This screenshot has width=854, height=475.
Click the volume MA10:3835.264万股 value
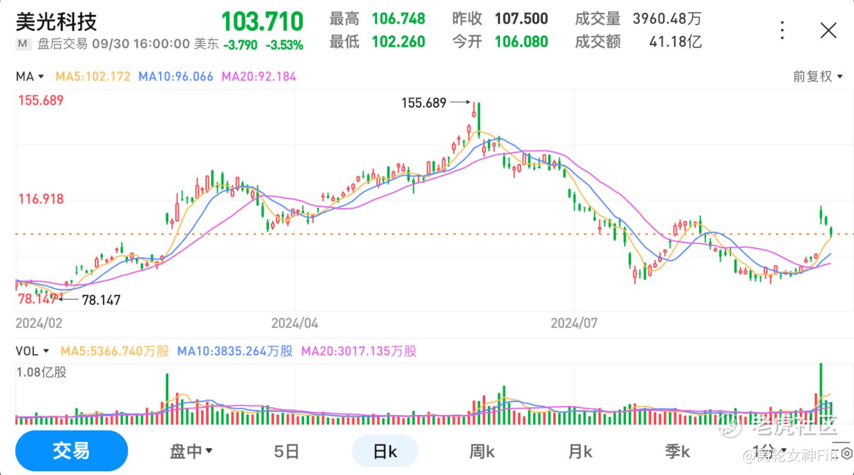coord(235,351)
